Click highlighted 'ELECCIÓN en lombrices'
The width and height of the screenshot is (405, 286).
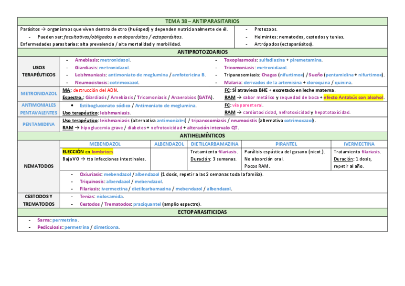[x=88, y=152]
